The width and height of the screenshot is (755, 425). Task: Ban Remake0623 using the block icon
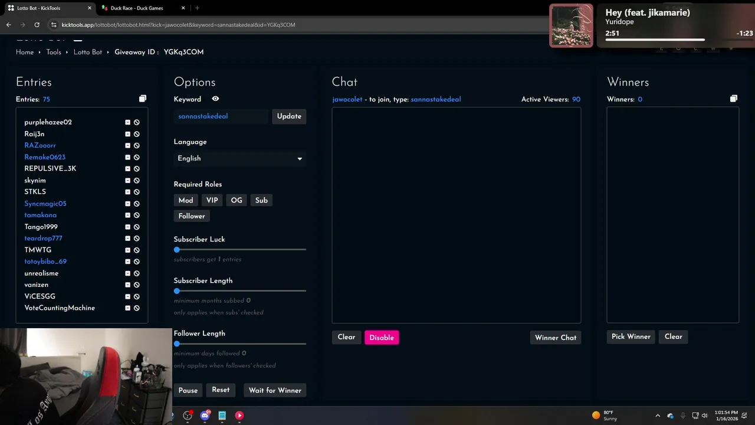pos(136,157)
